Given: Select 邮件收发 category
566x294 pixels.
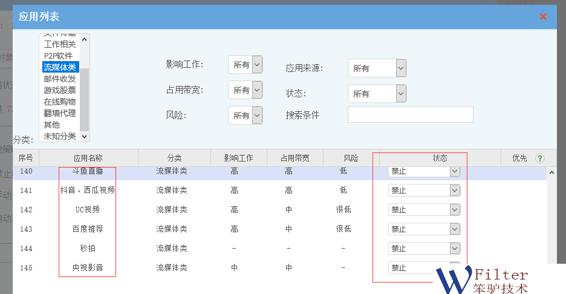Looking at the screenshot, I should 60,79.
